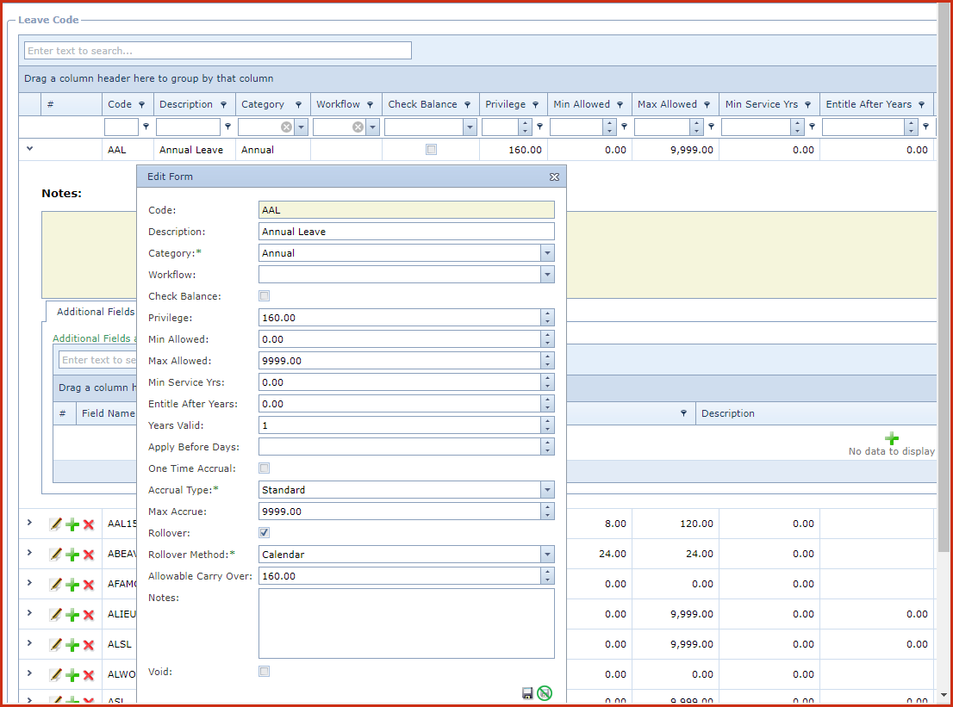The height and width of the screenshot is (707, 953).
Task: Toggle Check Balance checkbox in AAL row
Action: (431, 150)
